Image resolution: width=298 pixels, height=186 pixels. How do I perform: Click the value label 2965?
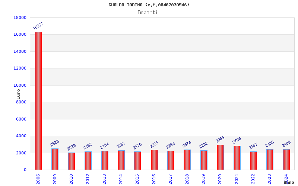(x=220, y=139)
